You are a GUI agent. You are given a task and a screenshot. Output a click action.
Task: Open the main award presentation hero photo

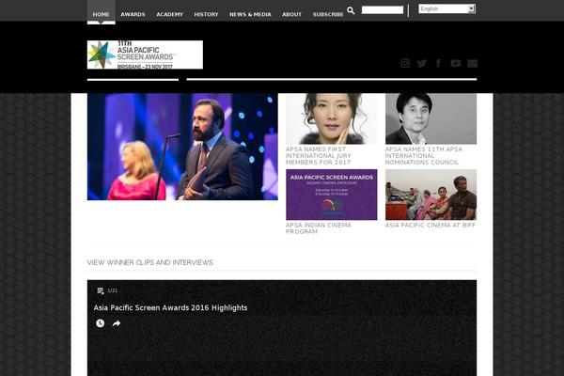click(182, 147)
